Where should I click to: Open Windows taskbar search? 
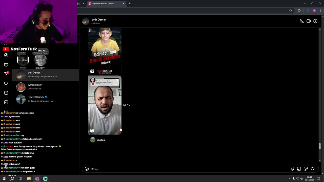pyautogui.click(x=12, y=179)
